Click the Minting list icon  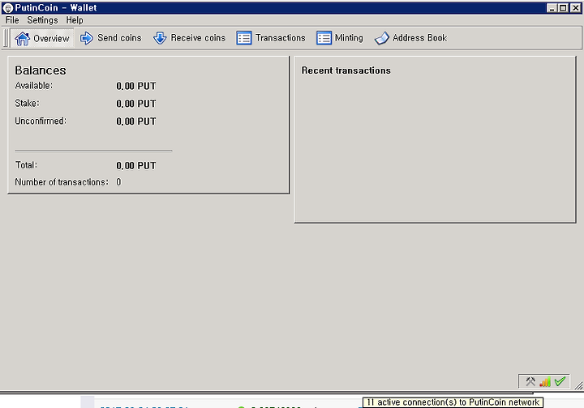coord(324,38)
